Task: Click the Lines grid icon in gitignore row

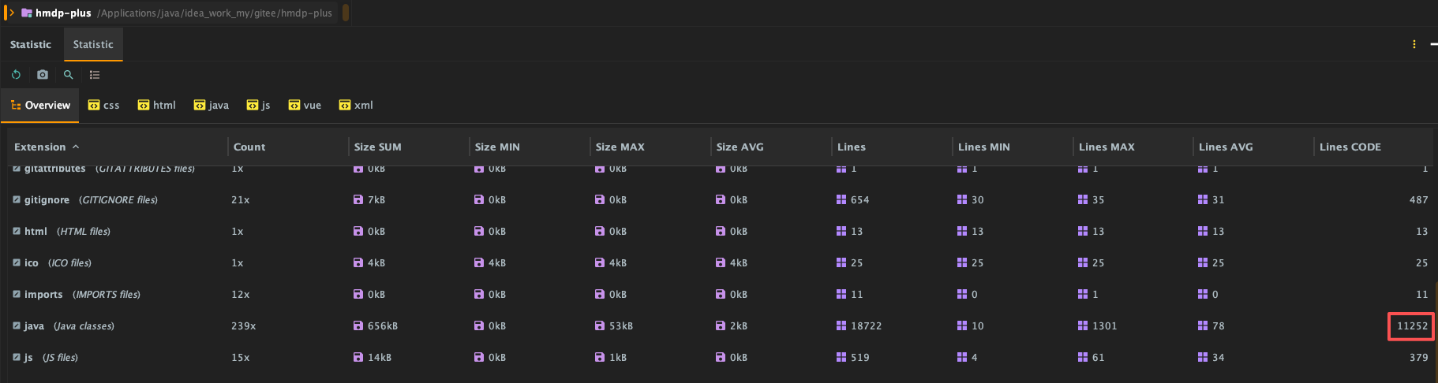Action: point(841,199)
